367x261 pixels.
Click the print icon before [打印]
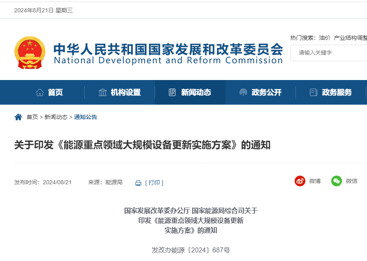pos(138,182)
